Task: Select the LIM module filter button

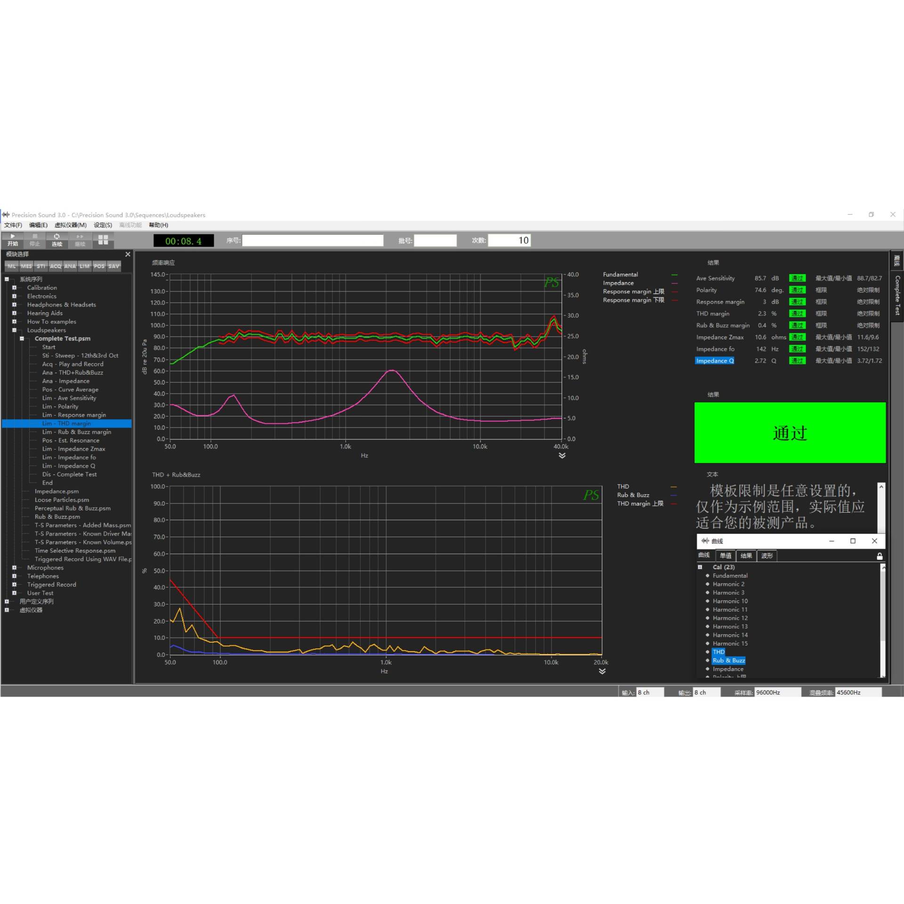Action: click(x=84, y=266)
